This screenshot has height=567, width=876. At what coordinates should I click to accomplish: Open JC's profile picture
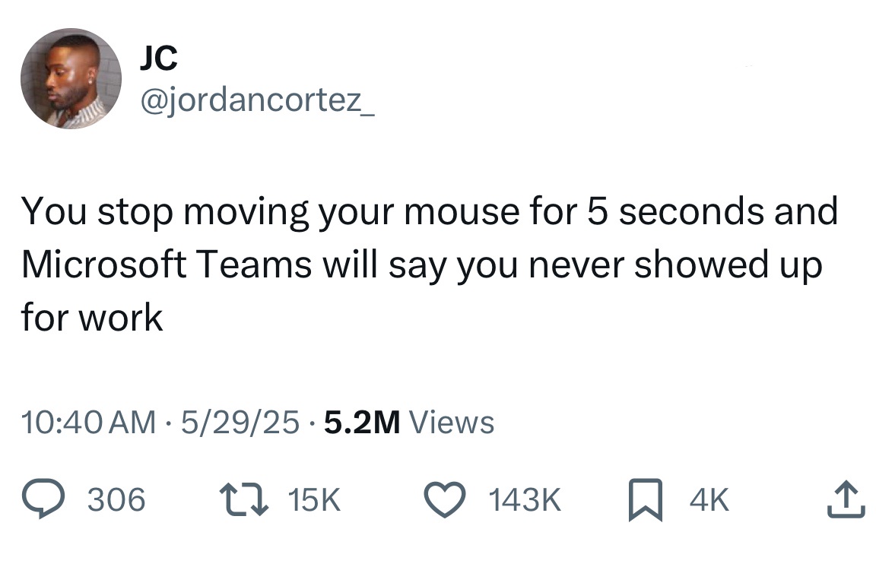click(x=71, y=78)
